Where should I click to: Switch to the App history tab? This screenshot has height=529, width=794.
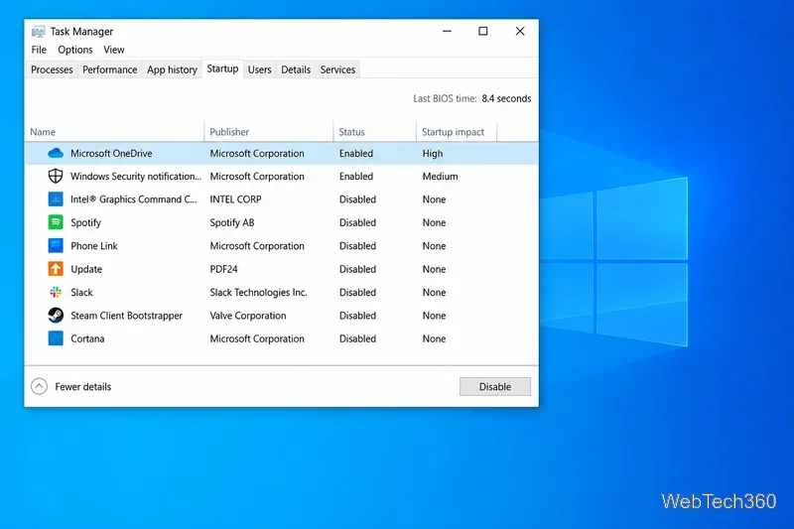point(172,69)
